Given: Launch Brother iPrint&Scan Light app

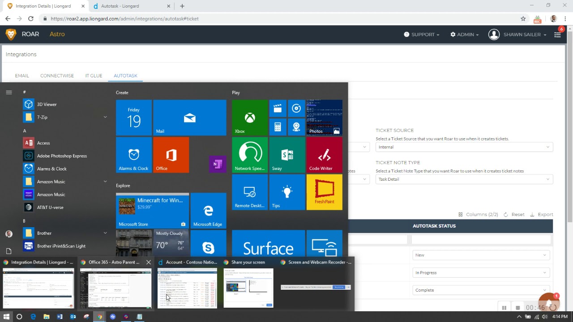Looking at the screenshot, I should [x=65, y=246].
